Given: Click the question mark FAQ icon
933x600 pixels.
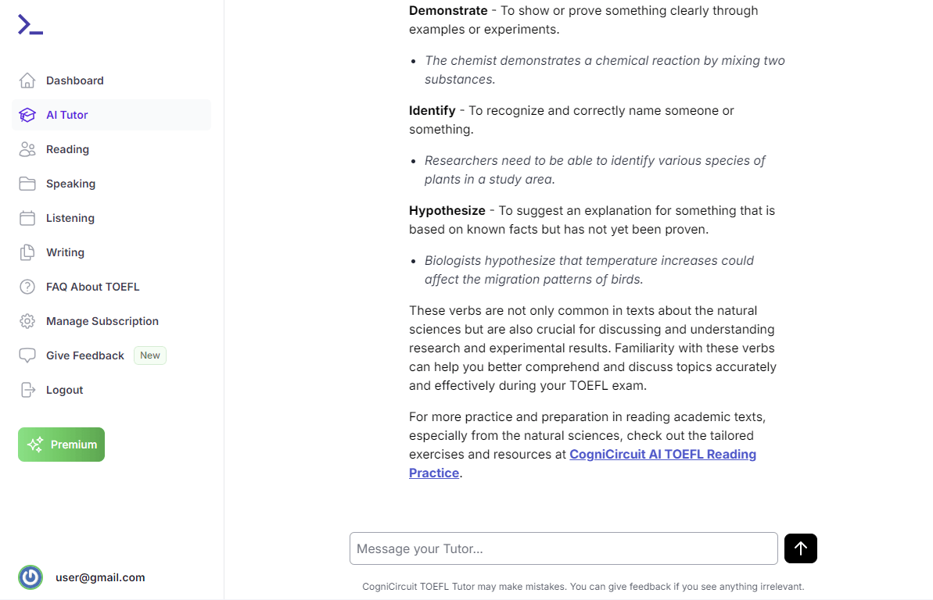Looking at the screenshot, I should click(27, 287).
